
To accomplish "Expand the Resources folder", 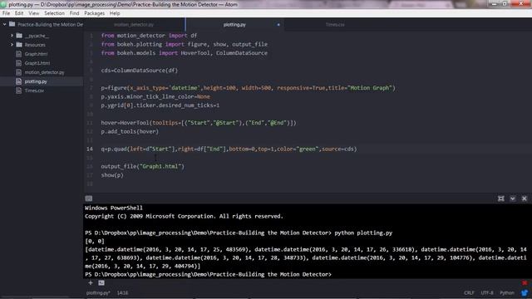I will [12, 44].
